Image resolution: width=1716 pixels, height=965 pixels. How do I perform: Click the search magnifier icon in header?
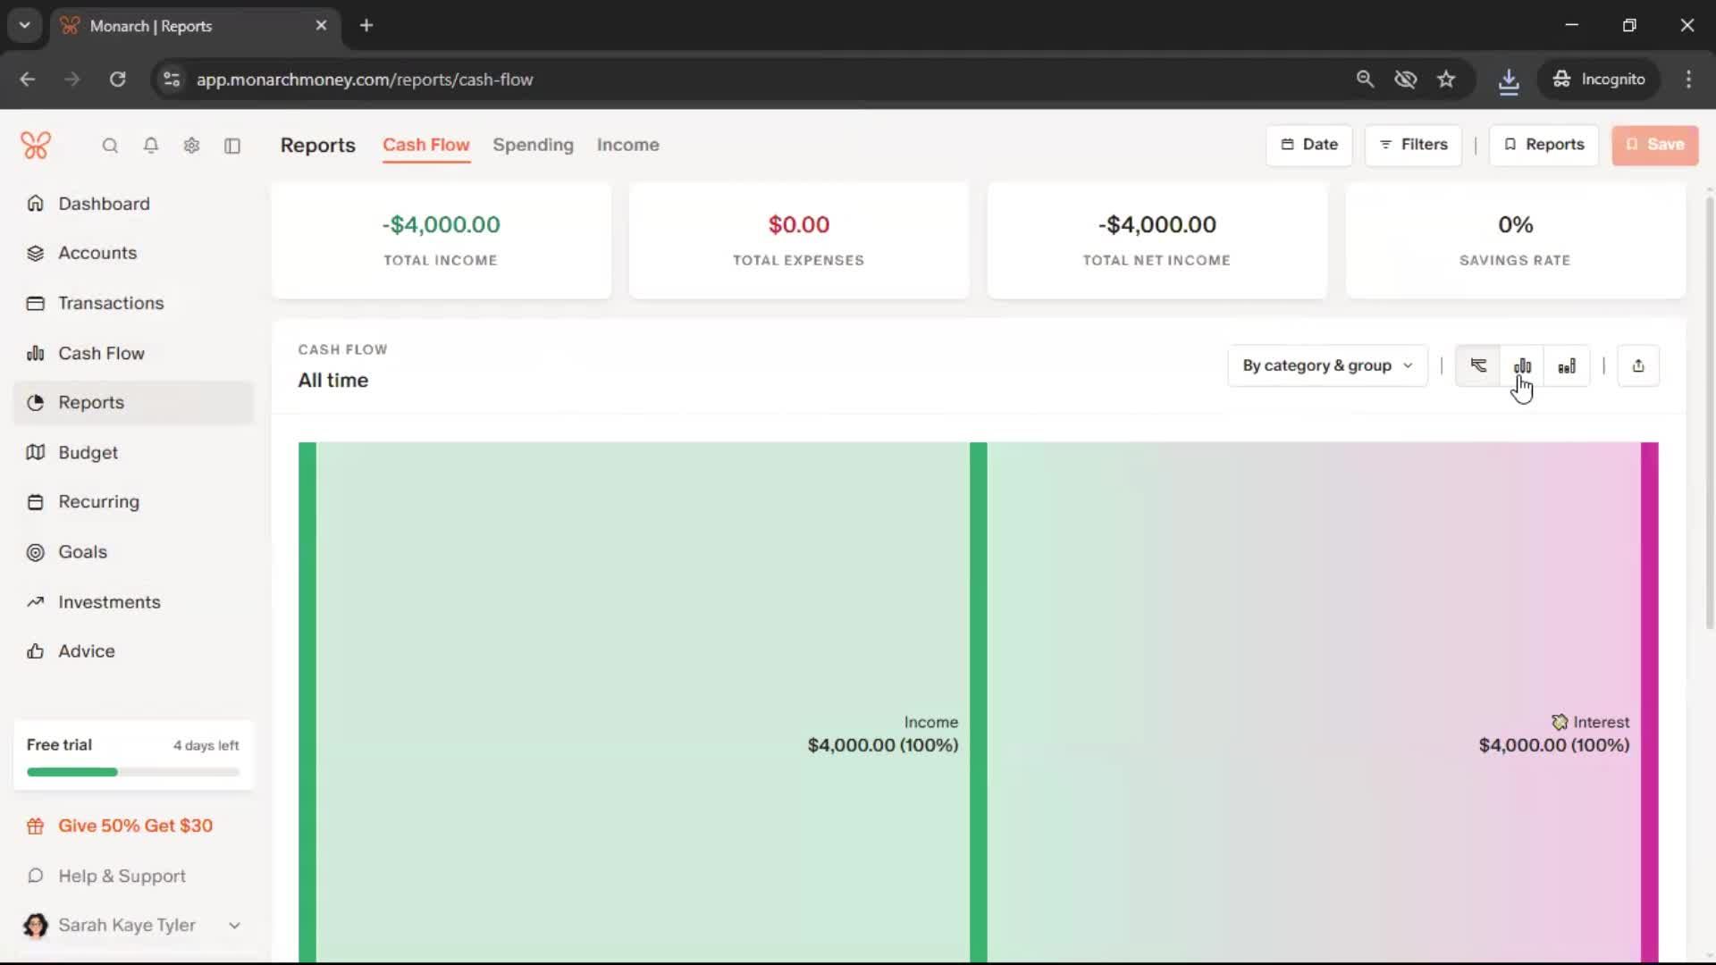click(x=110, y=146)
